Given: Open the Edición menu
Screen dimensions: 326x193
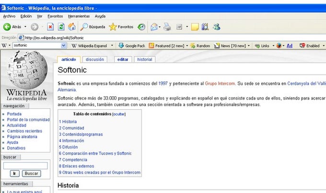Looking at the screenshot, I should click(x=26, y=16).
